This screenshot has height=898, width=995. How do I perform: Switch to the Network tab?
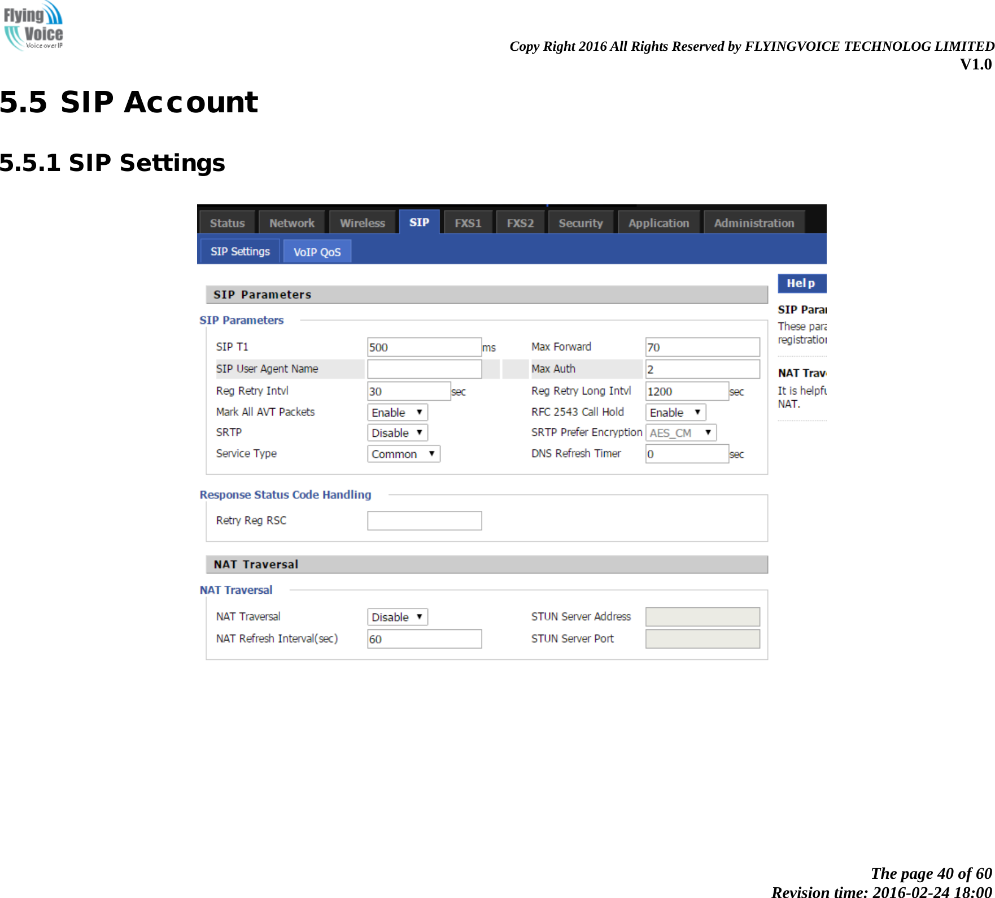point(291,222)
